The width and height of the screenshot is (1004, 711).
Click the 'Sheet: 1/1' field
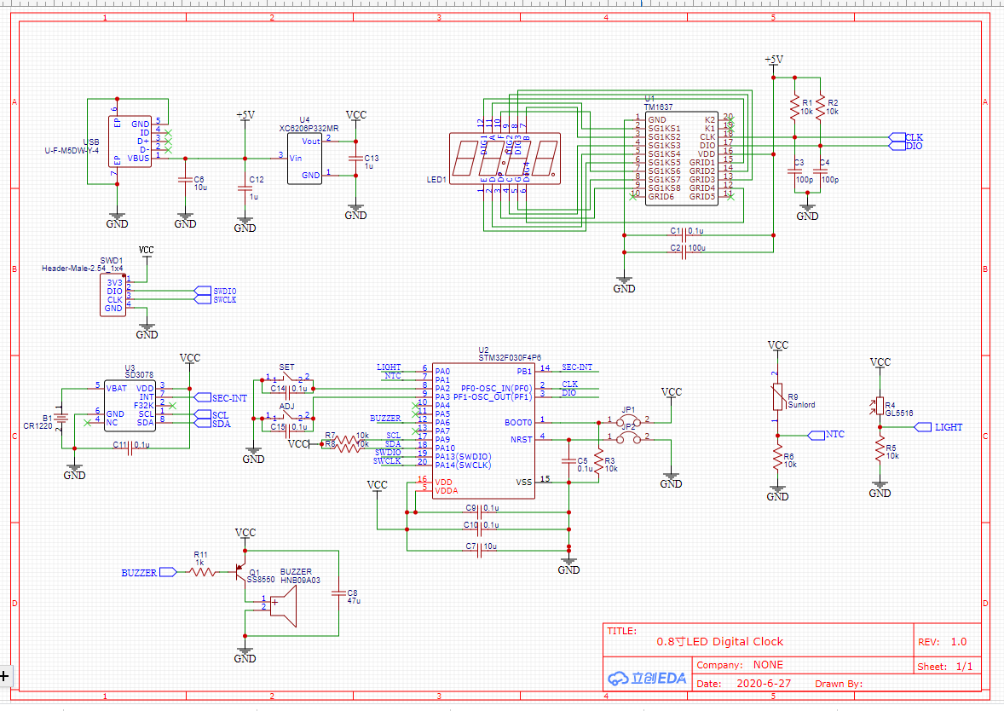click(945, 667)
